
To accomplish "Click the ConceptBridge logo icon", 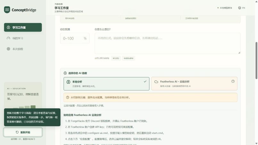I will pyautogui.click(x=7, y=10).
